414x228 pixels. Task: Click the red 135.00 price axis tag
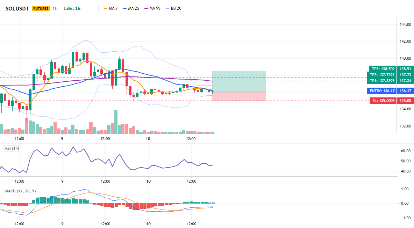[405, 101]
